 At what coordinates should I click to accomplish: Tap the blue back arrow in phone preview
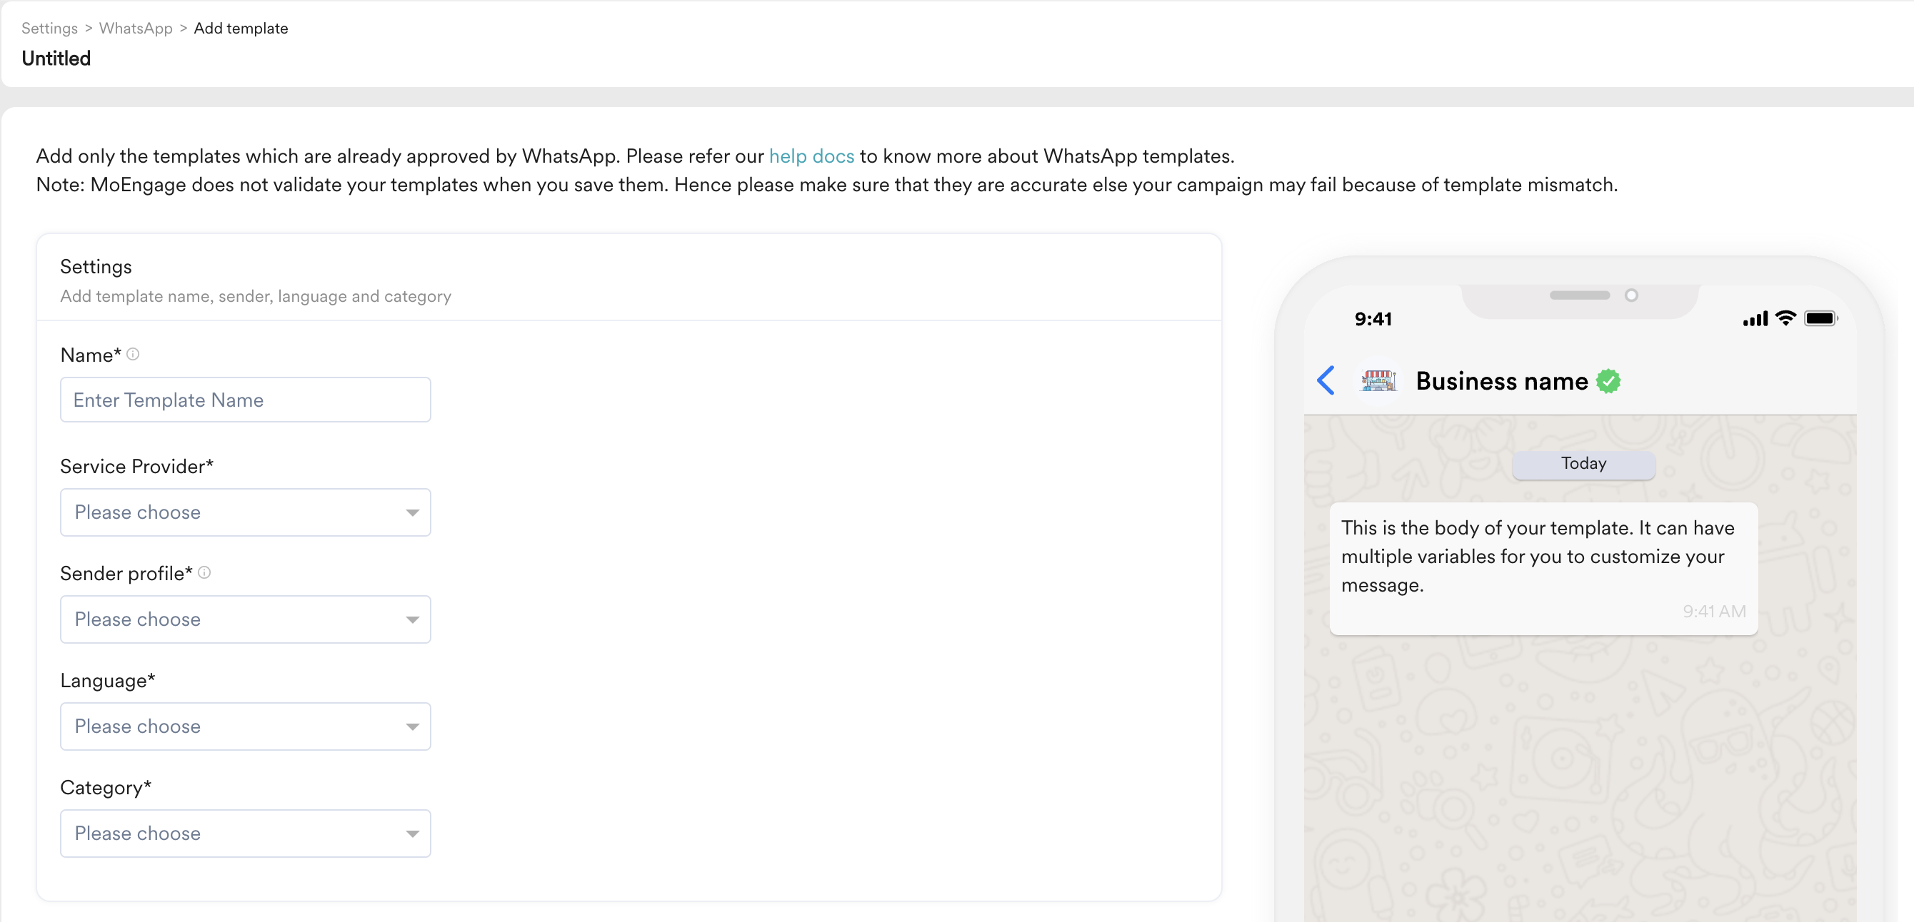click(x=1326, y=380)
